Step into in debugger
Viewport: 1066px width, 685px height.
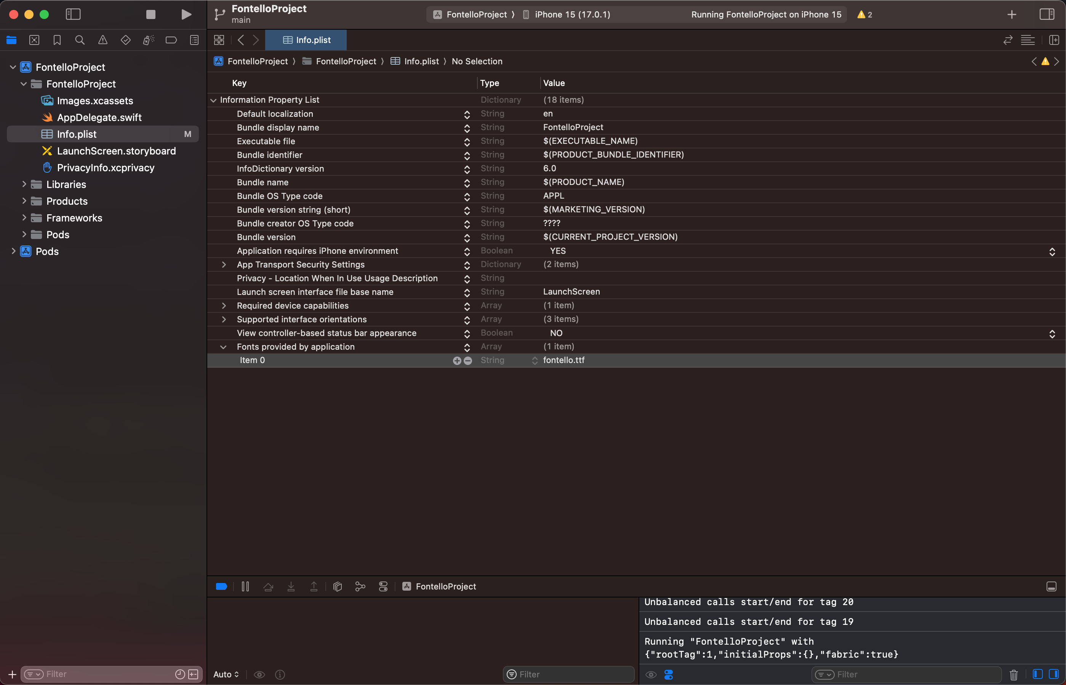click(x=291, y=586)
